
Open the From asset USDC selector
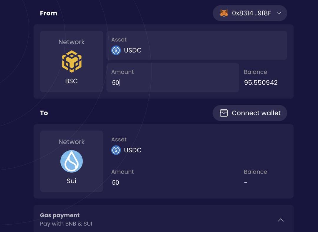pyautogui.click(x=197, y=45)
